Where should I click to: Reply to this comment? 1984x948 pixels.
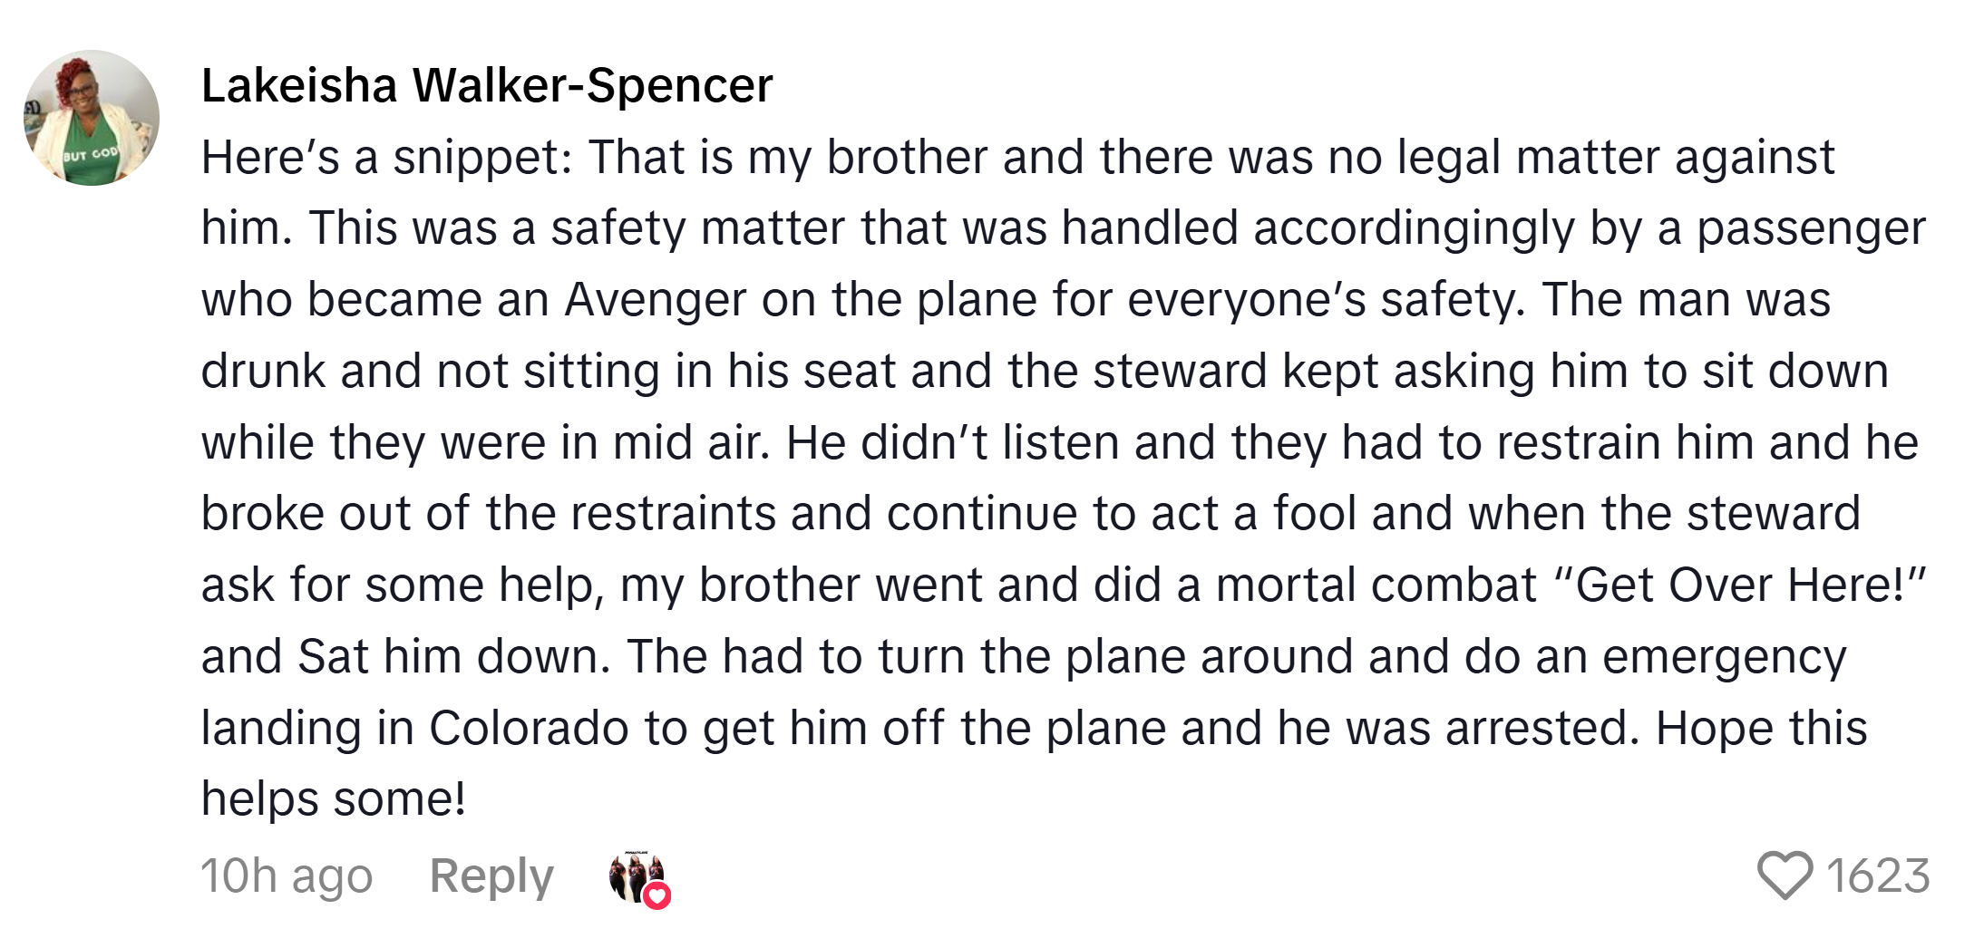point(491,876)
